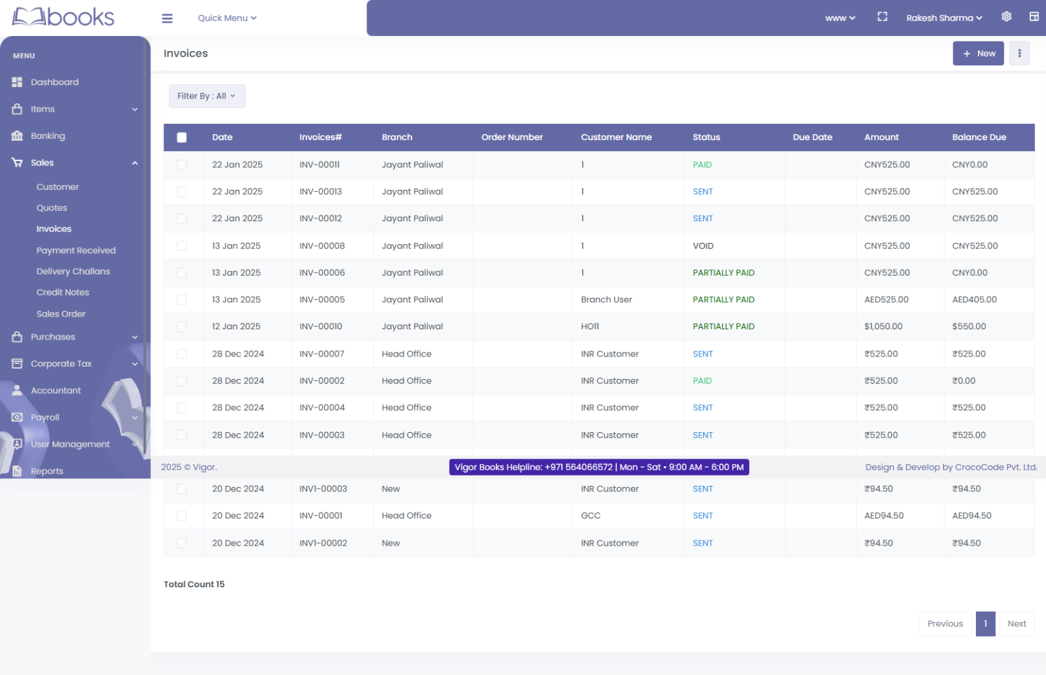Image resolution: width=1046 pixels, height=675 pixels.
Task: Click the Dashboard grid icon
Action: tap(17, 82)
